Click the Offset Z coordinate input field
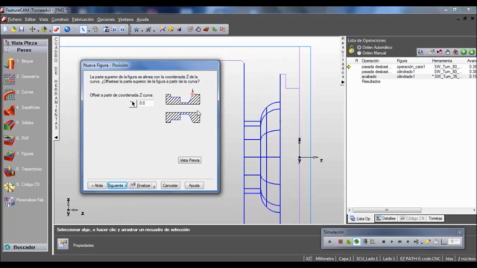The image size is (477, 268). [146, 103]
